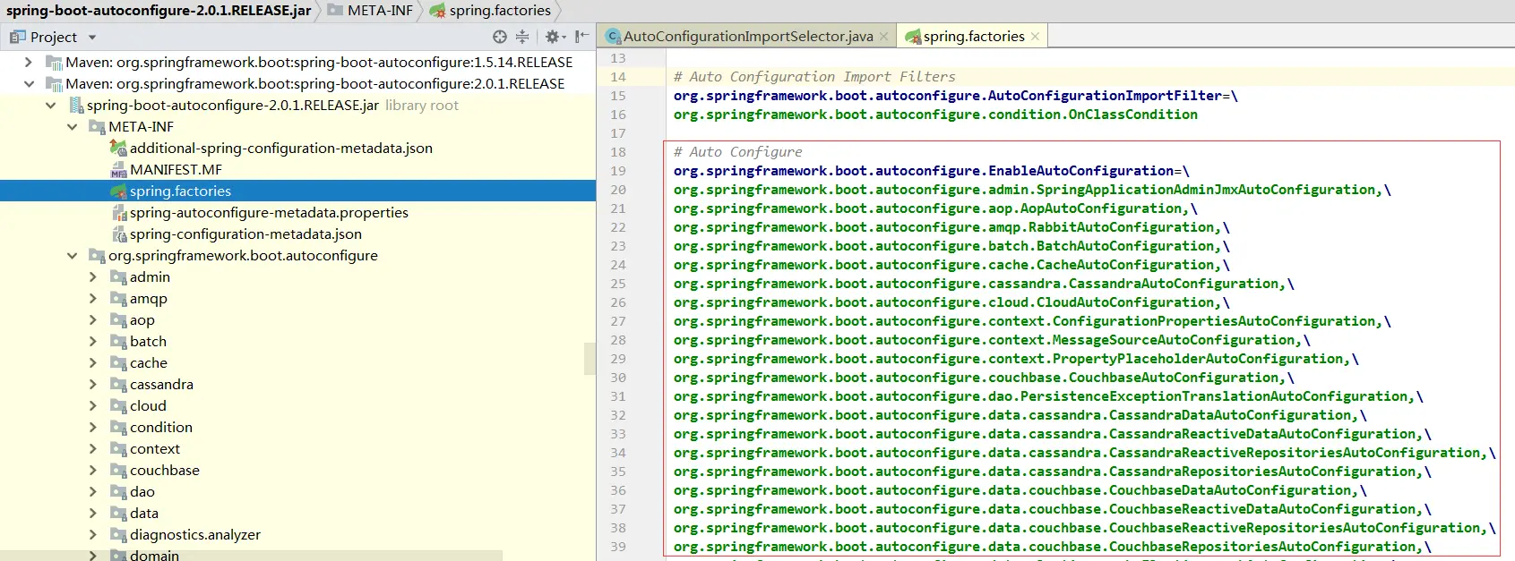This screenshot has height=561, width=1515.
Task: Click the META-INF folder icon
Action: [97, 127]
